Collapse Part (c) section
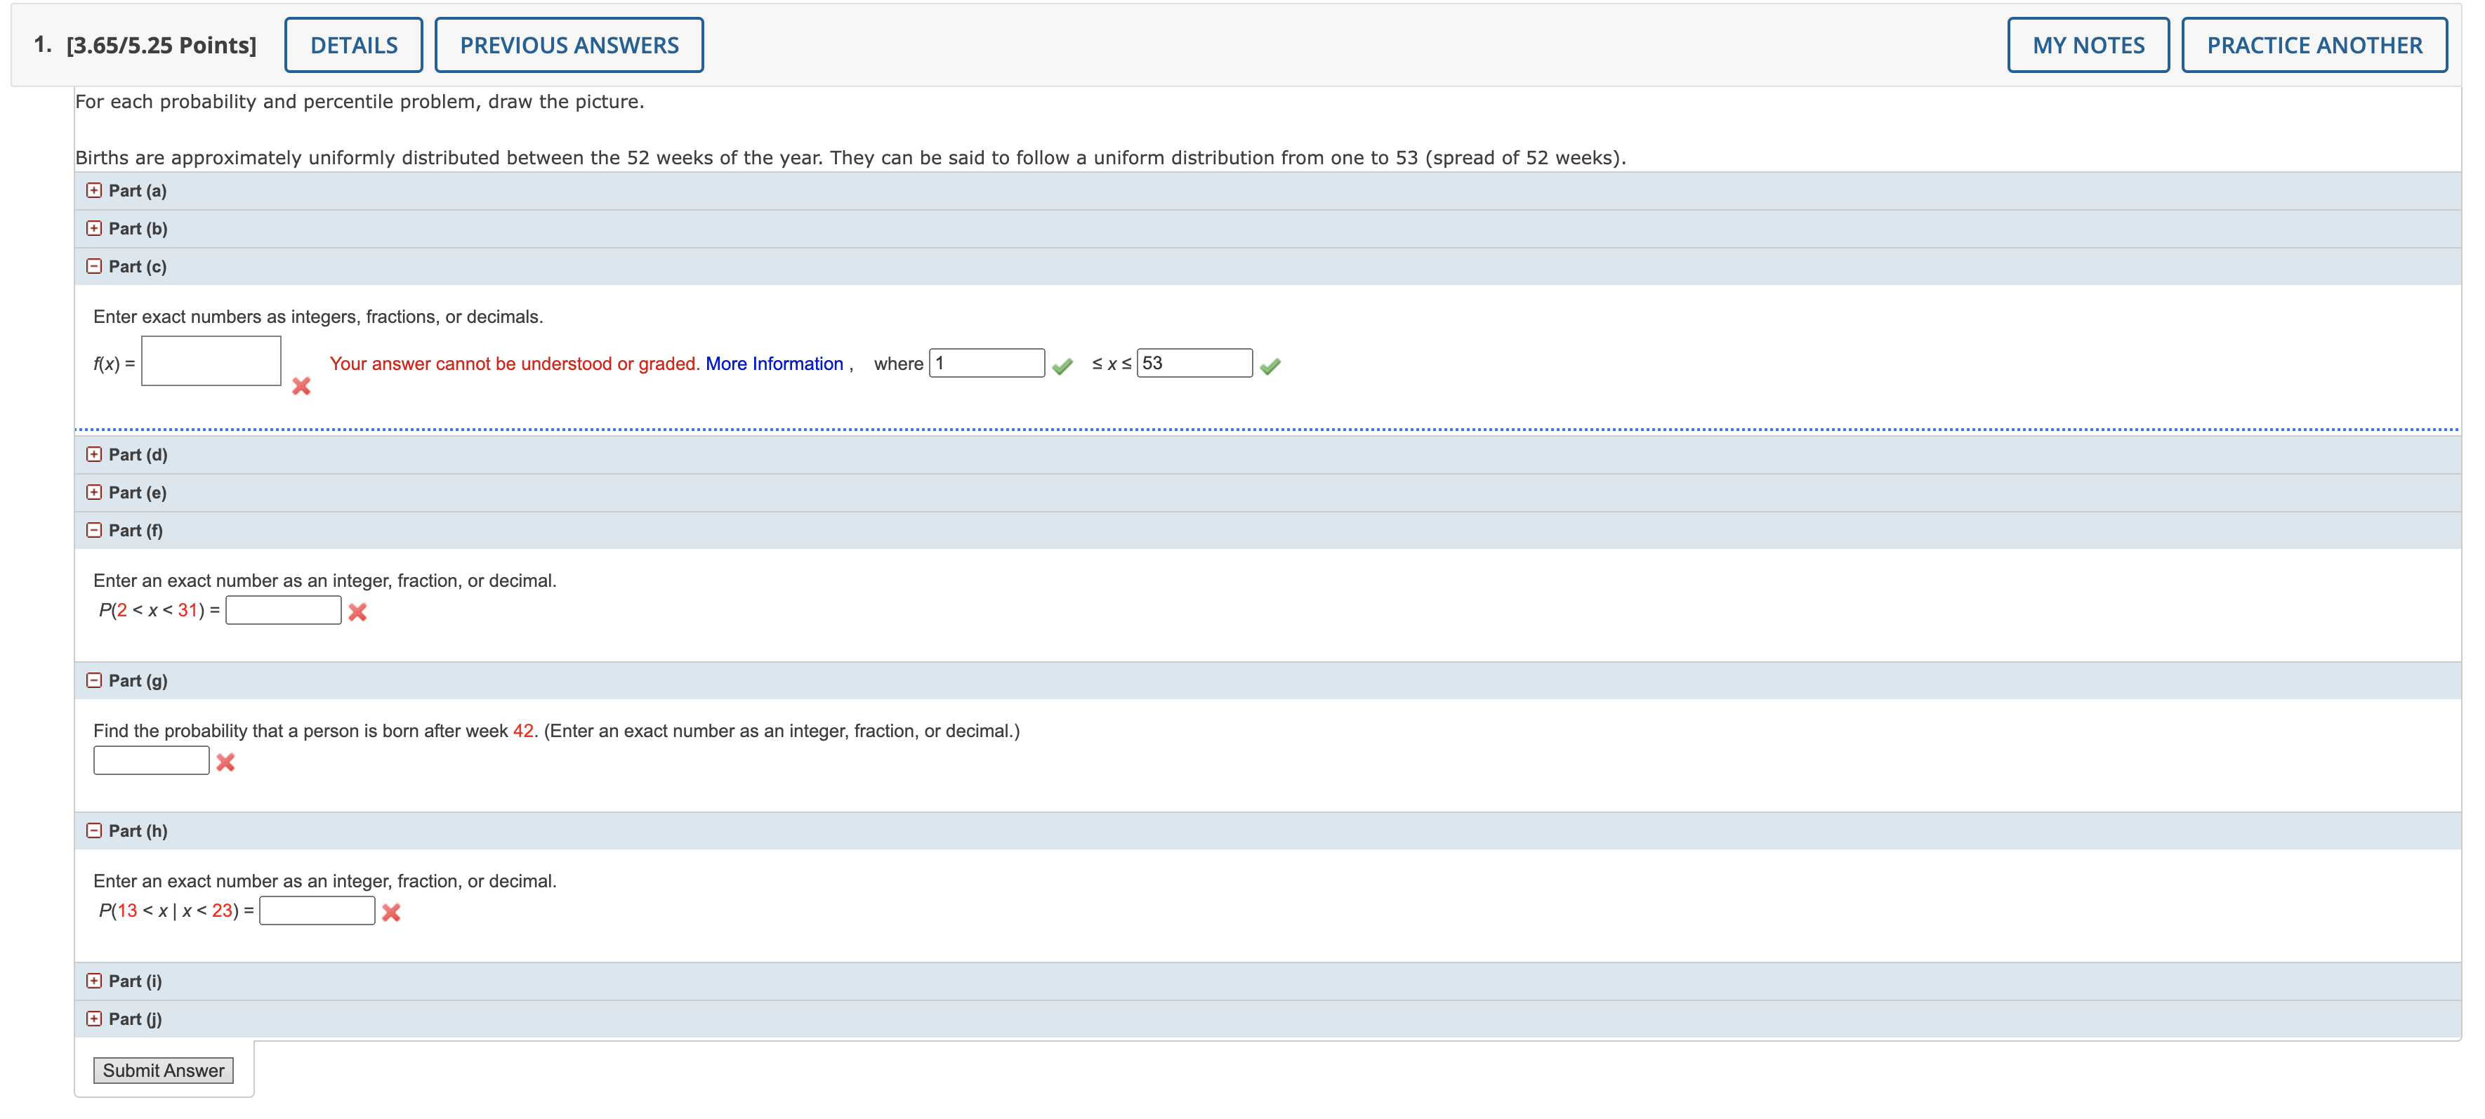This screenshot has width=2485, height=1119. [x=93, y=265]
